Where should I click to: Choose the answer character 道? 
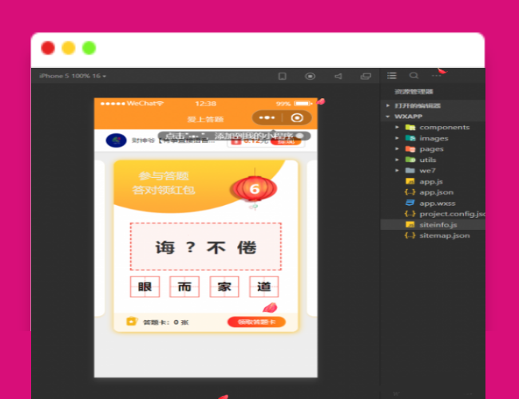(x=263, y=286)
